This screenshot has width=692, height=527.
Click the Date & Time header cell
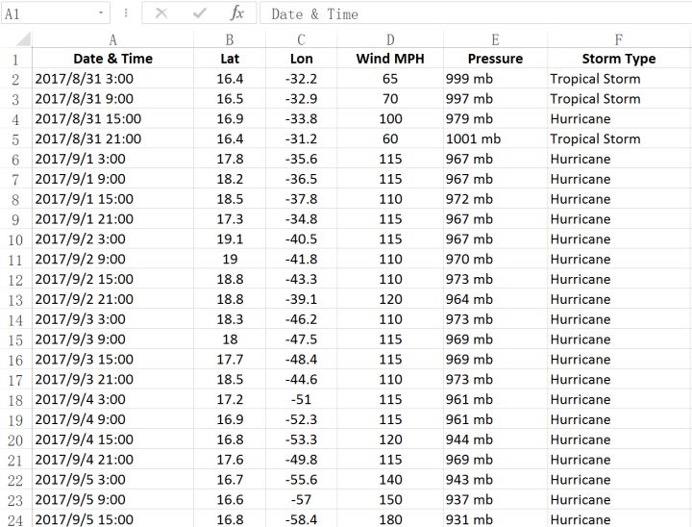point(113,59)
